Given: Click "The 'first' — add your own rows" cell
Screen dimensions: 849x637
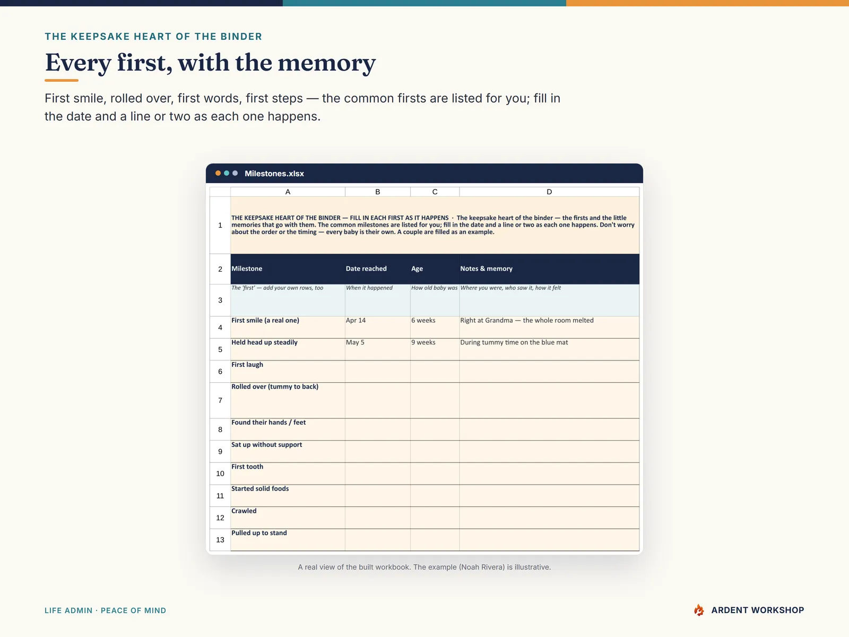Looking at the screenshot, I should pos(288,300).
